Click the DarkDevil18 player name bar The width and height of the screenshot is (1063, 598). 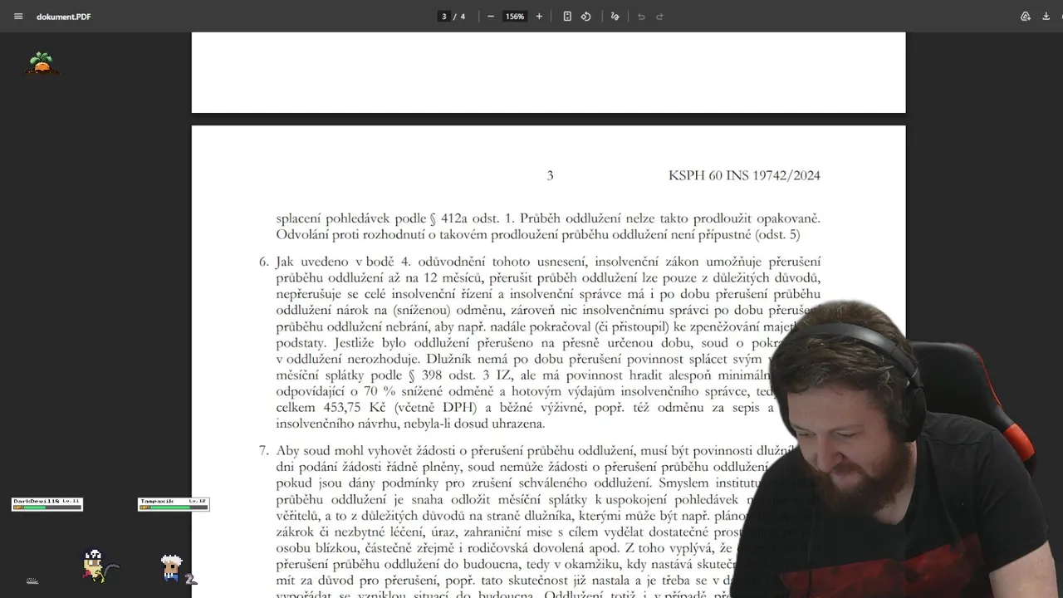tap(47, 503)
